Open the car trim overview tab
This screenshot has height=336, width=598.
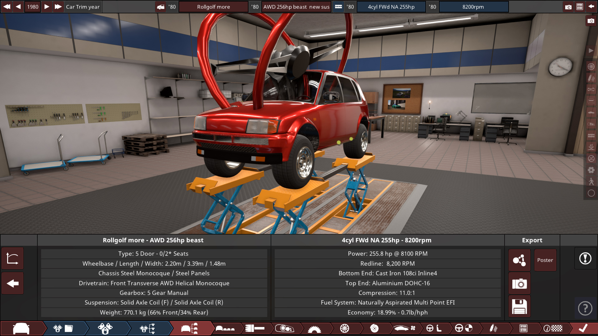click(189, 328)
